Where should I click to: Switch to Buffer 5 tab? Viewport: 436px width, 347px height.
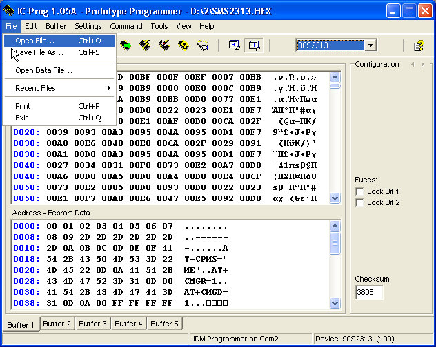(164, 324)
